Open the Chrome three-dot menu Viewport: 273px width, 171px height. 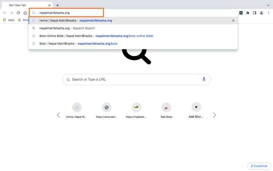pos(268,13)
